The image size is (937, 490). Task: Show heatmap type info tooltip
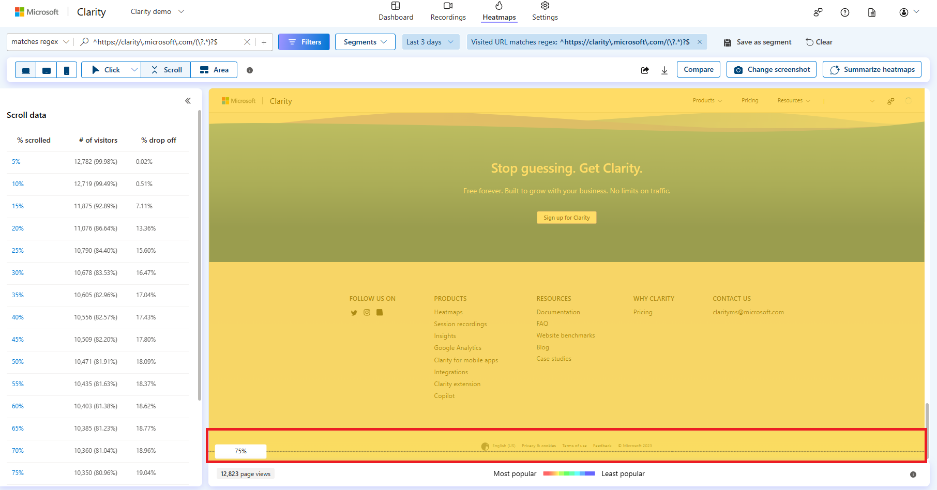click(250, 70)
